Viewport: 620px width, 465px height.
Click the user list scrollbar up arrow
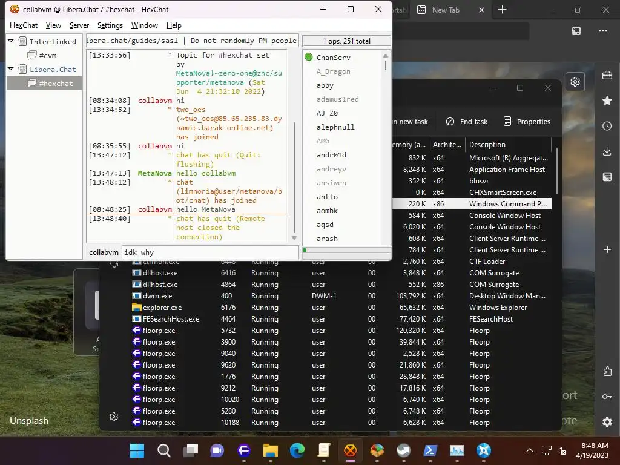pyautogui.click(x=386, y=55)
